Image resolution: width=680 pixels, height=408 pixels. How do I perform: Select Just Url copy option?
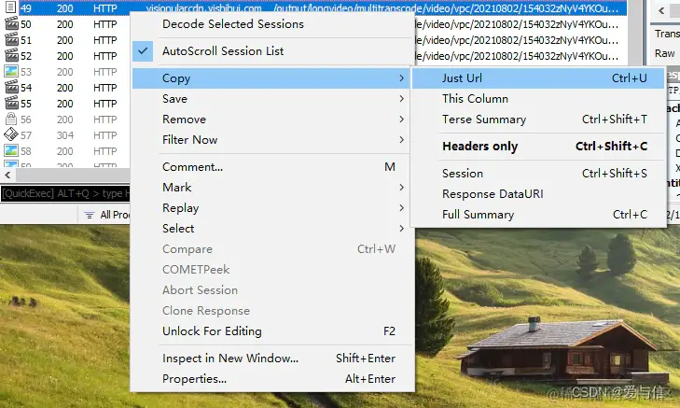pos(538,78)
